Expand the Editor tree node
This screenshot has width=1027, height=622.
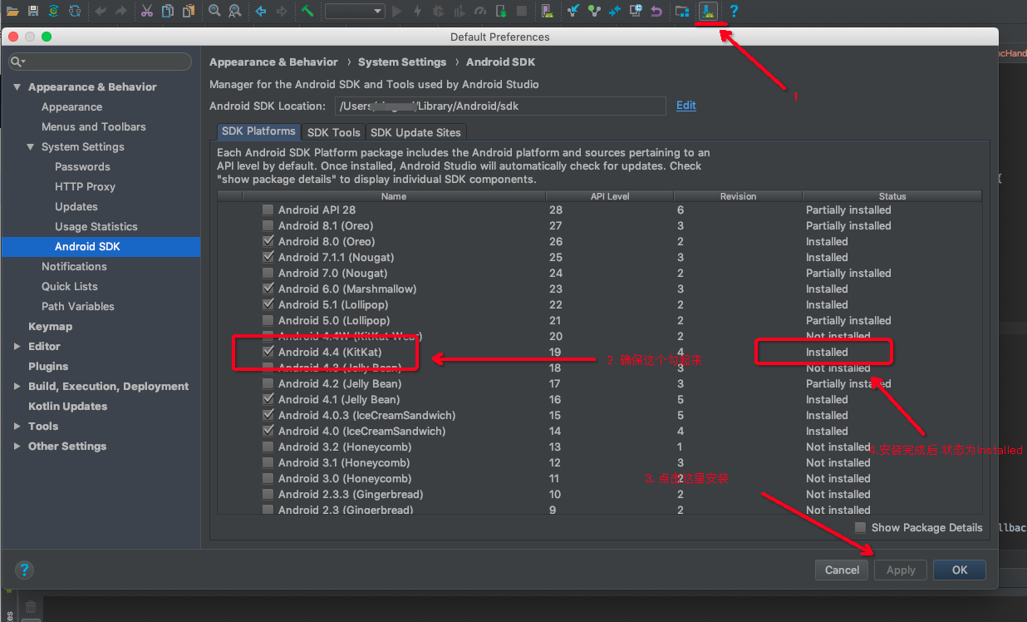coord(17,347)
